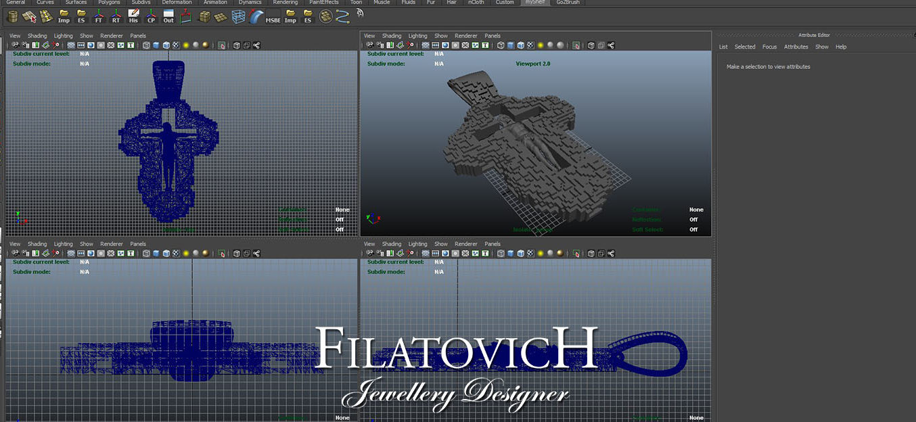Image resolution: width=916 pixels, height=422 pixels.
Task: Switch to the GoZBrush shelf tab
Action: click(x=568, y=3)
